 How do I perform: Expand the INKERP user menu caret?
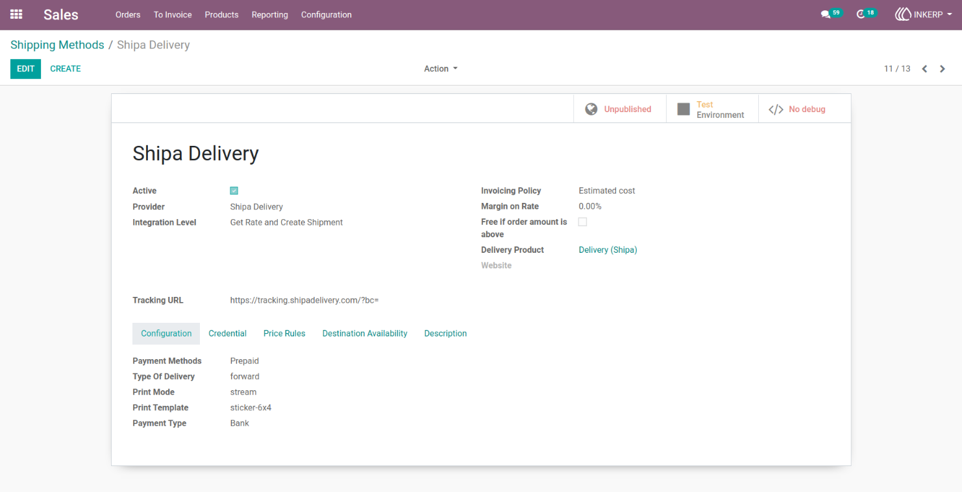[950, 14]
